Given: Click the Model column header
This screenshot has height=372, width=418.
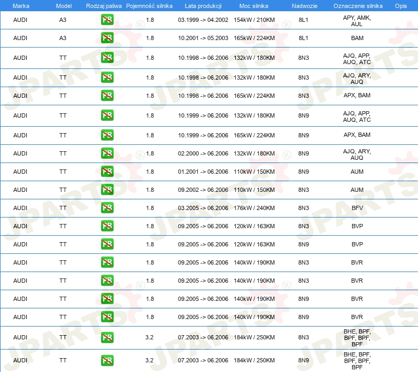Looking at the screenshot, I should (x=64, y=6).
